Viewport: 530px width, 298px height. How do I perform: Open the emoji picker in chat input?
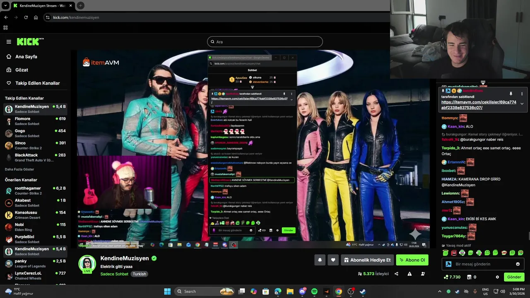coord(518,264)
